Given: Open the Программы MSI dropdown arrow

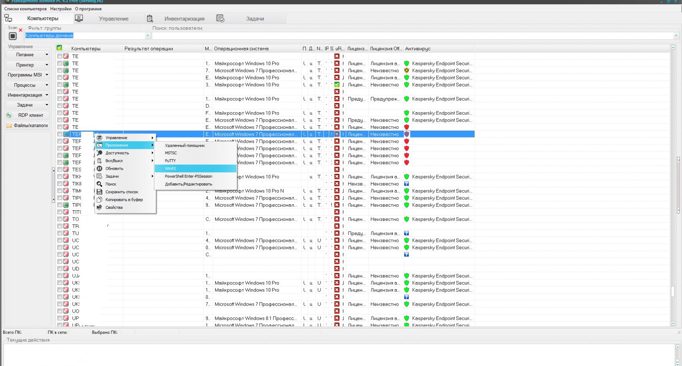Looking at the screenshot, I should pos(47,75).
